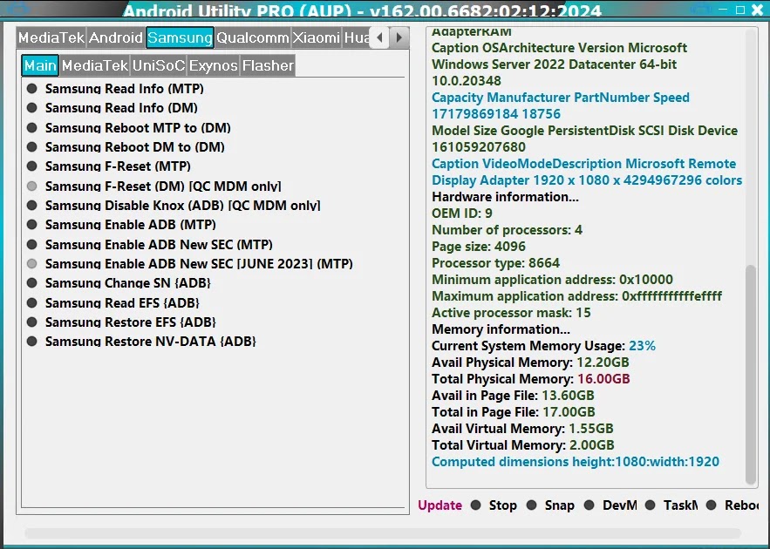Viewport: 770px width, 549px height.
Task: Click 'Active processor mask: 15' line
Action: coord(511,313)
